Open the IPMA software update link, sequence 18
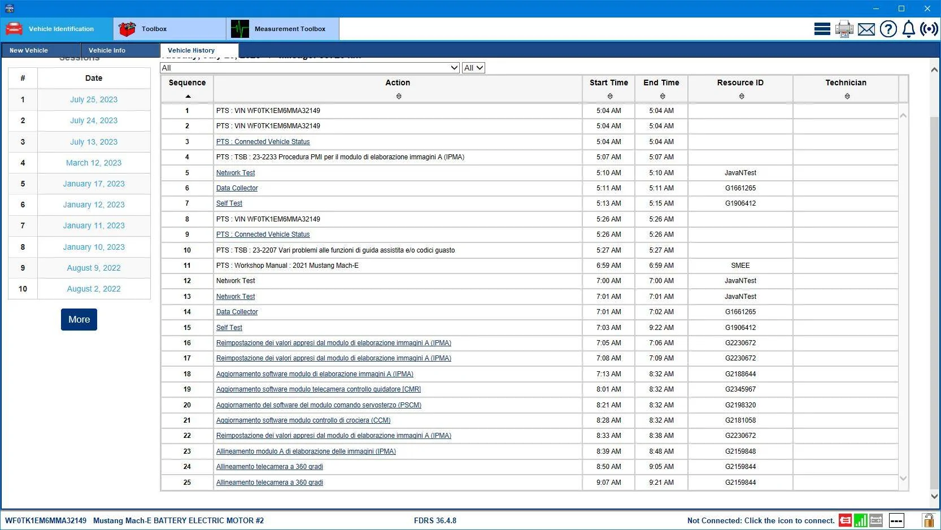Screen dimensions: 941x530 pyautogui.click(x=315, y=374)
